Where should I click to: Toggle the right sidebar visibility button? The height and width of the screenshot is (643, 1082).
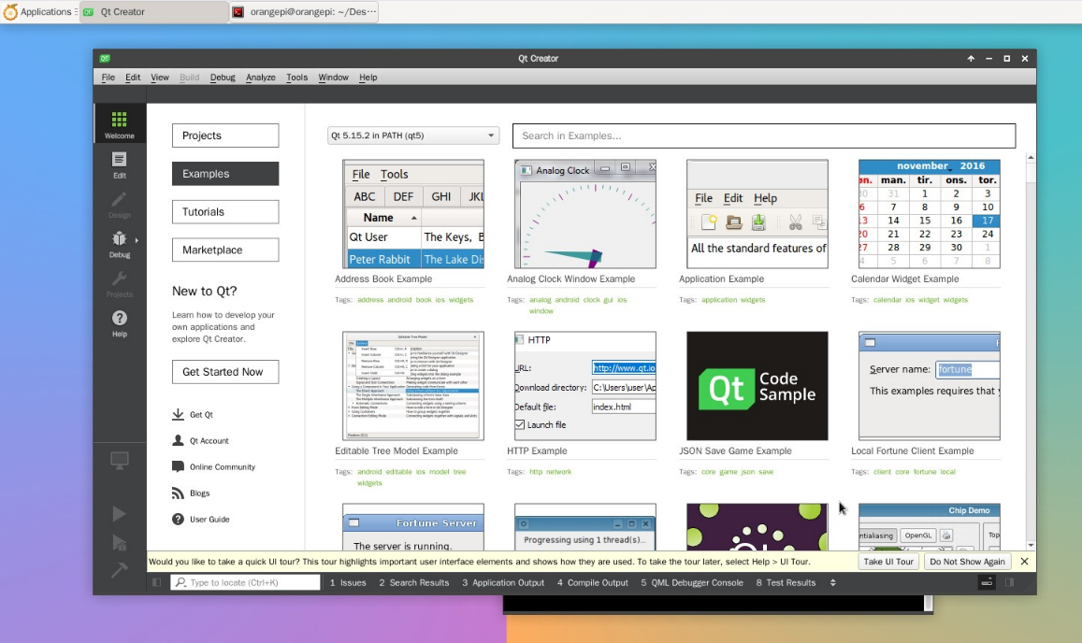tap(1010, 582)
